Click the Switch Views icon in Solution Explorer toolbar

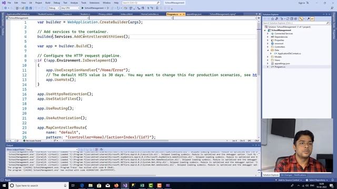click(276, 19)
